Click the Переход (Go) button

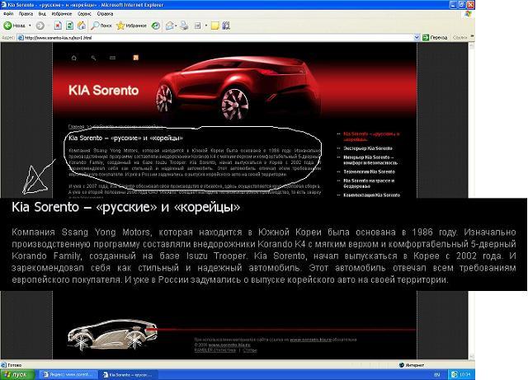tap(435, 38)
